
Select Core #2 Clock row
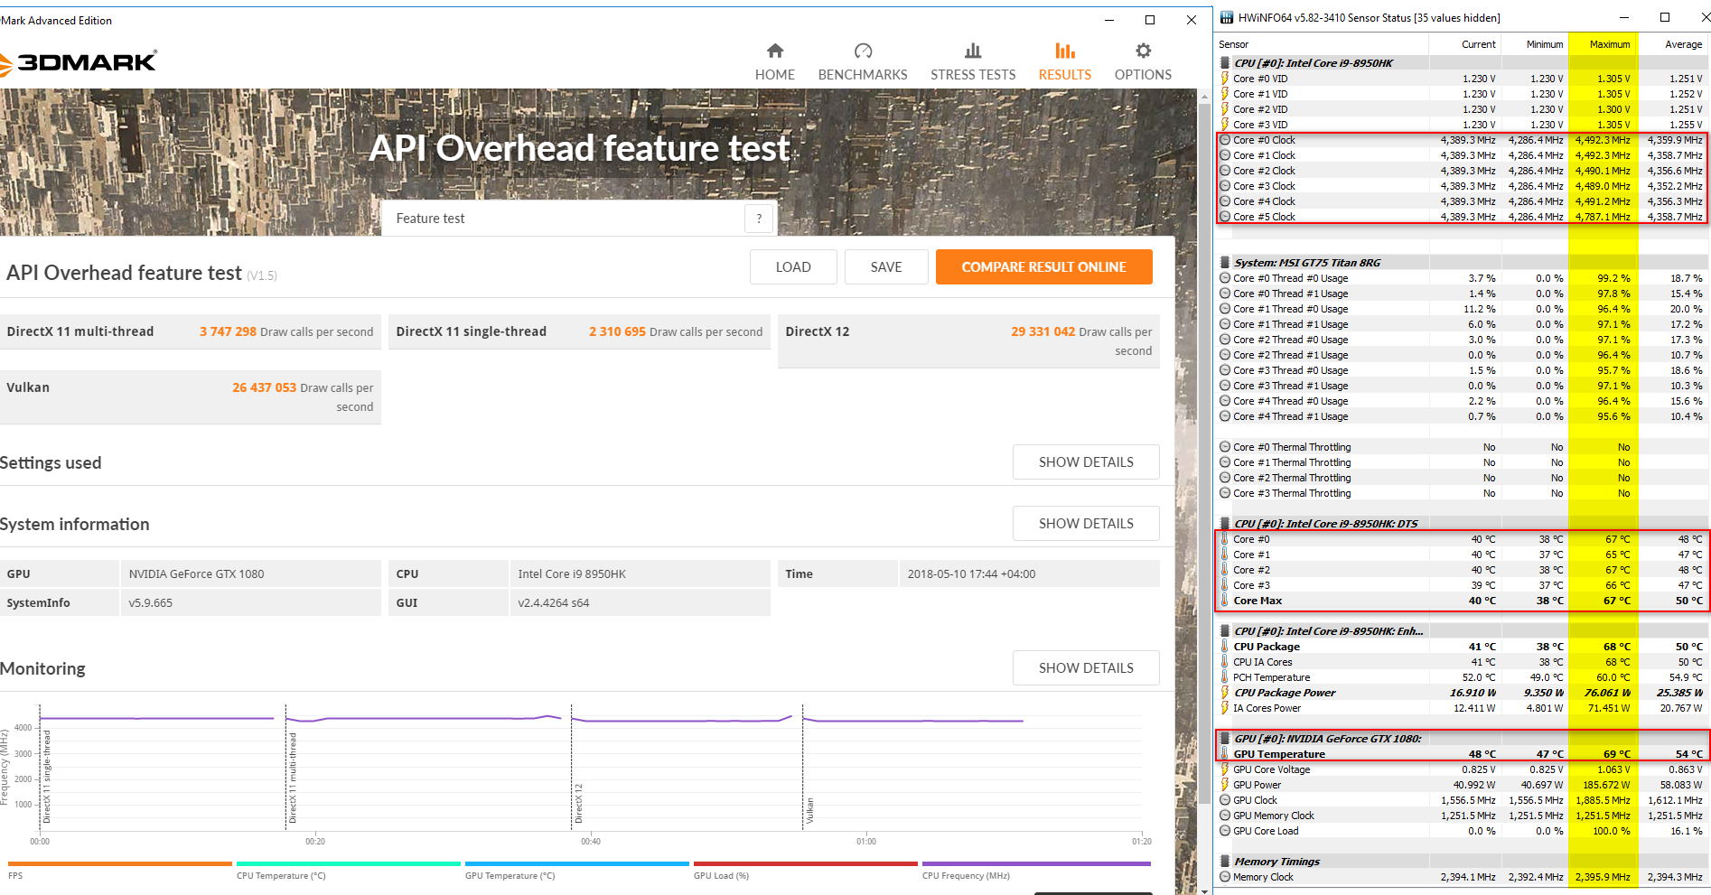point(1461,171)
